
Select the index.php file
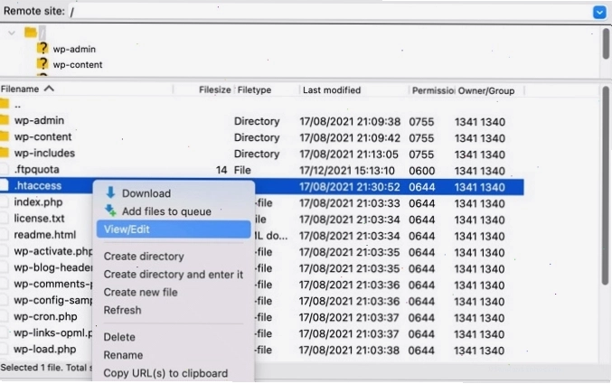(x=38, y=202)
